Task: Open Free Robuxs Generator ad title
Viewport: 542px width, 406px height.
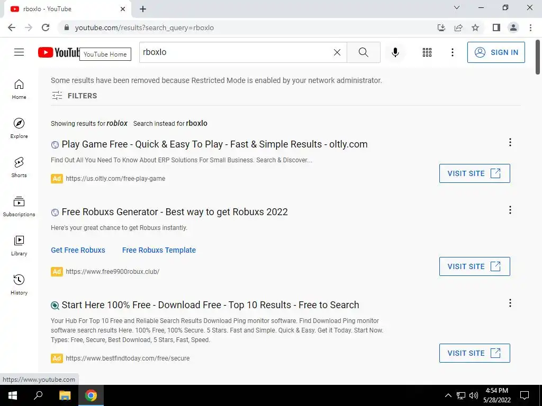Action: tap(175, 212)
